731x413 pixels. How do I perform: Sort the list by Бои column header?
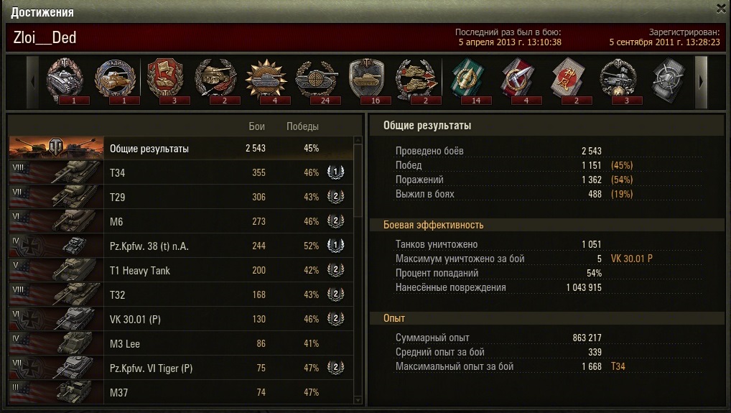click(257, 126)
